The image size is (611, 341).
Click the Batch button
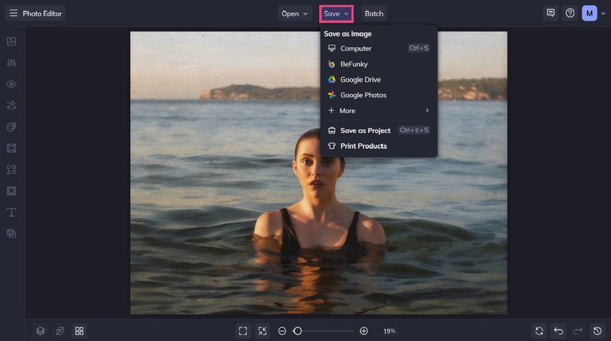(x=374, y=14)
